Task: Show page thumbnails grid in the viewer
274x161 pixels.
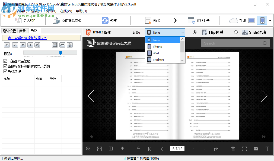Action: tap(99, 149)
